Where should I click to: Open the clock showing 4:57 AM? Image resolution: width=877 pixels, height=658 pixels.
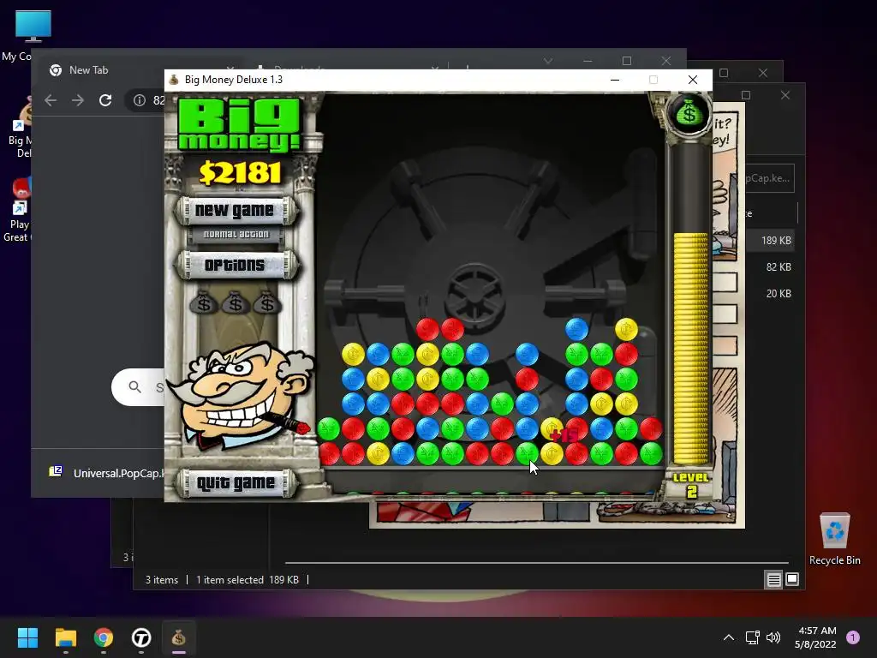(816, 637)
